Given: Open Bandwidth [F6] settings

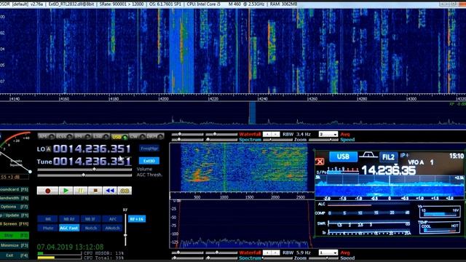Looking at the screenshot, I should click(15, 198).
